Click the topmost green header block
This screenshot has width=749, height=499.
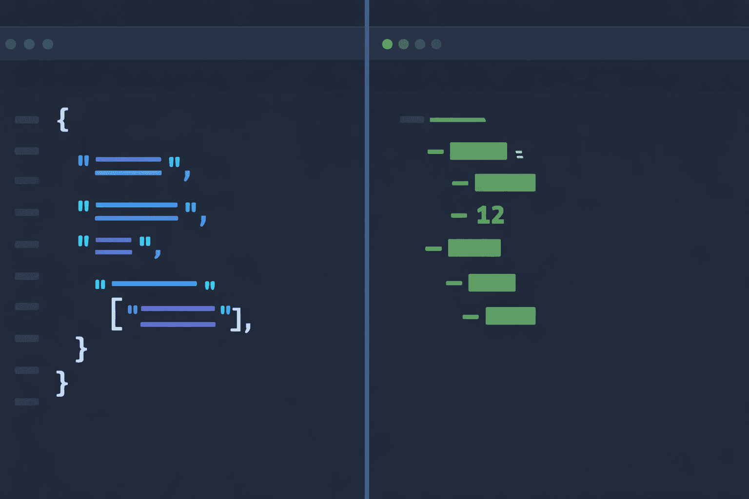(x=457, y=119)
